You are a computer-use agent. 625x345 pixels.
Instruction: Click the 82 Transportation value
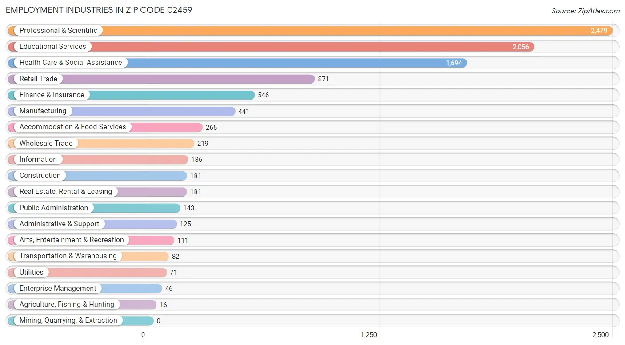(176, 257)
